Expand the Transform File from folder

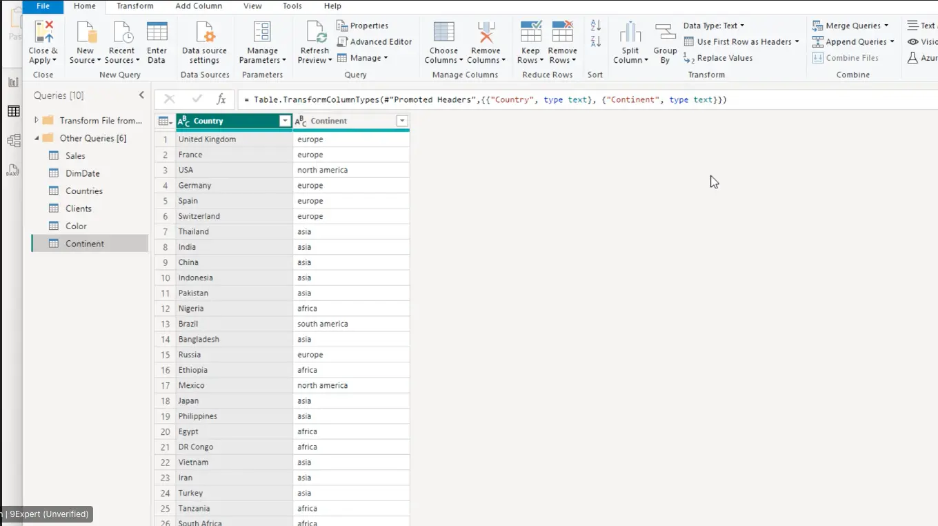(37, 120)
